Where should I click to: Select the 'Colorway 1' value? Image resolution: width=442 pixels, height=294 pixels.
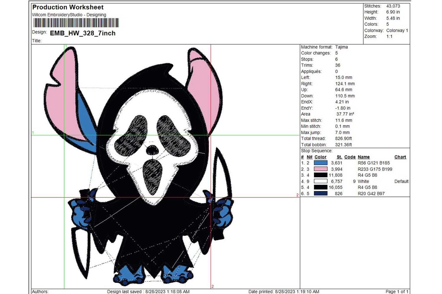click(397, 30)
